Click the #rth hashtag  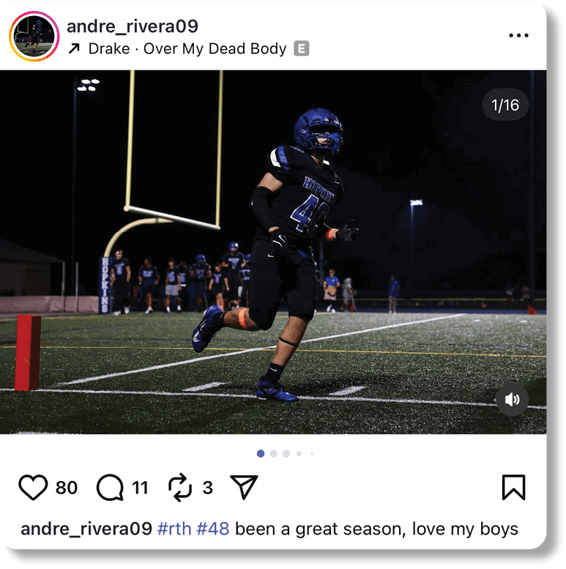[x=174, y=529]
